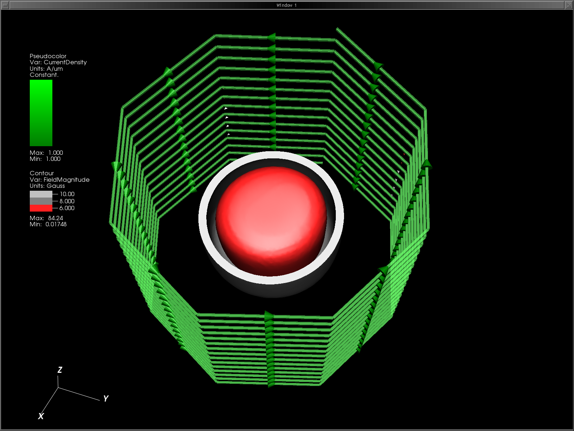Screen dimensions: 574x431
Task: Select the dark gray 8.000 contour swatch
Action: point(41,201)
